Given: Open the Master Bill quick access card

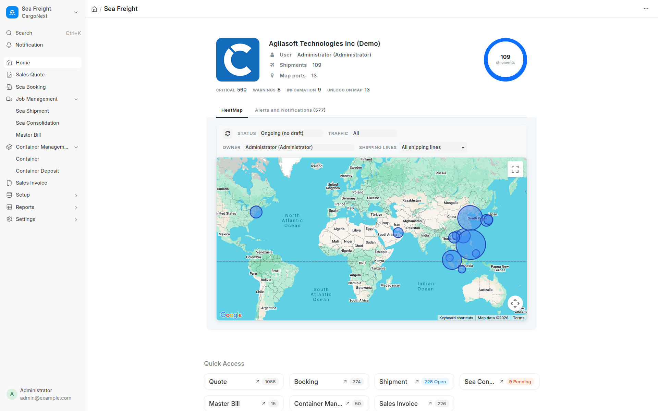Looking at the screenshot, I should 244,403.
